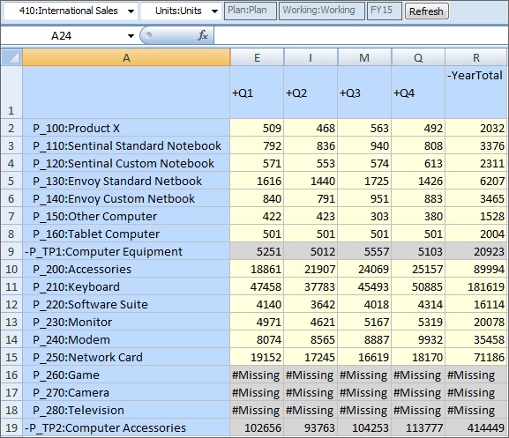Click YearTotal value 181619 for Keyboard
The width and height of the screenshot is (509, 438).
coord(475,286)
